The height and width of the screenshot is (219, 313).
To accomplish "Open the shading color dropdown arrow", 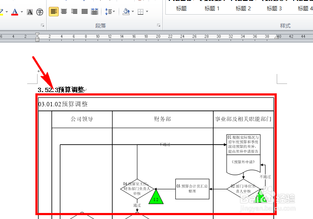I will click(x=133, y=12).
